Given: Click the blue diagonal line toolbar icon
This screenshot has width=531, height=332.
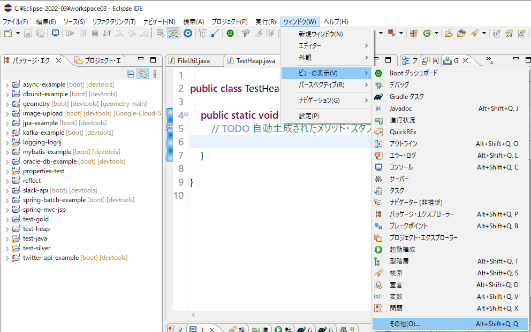Looking at the screenshot, I should 215,33.
